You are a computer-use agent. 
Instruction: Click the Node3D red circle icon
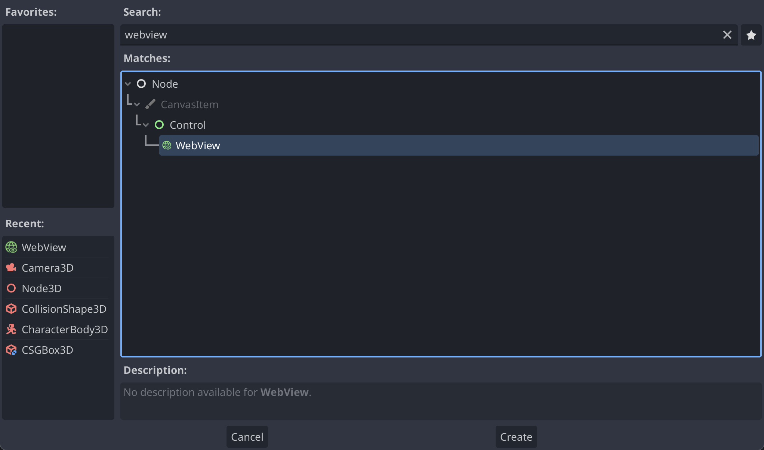coord(11,288)
